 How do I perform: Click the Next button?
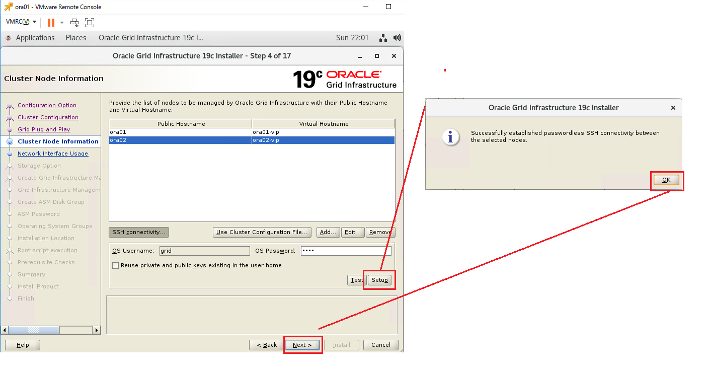pyautogui.click(x=302, y=345)
